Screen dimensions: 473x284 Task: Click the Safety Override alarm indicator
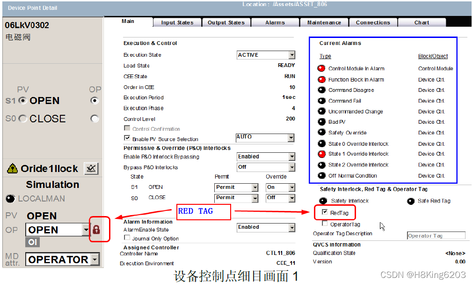321,133
